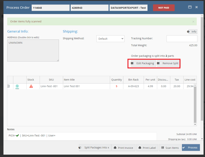This screenshot has width=205, height=157.
Task: Click the Edit Packaging button
Action: click(x=142, y=63)
